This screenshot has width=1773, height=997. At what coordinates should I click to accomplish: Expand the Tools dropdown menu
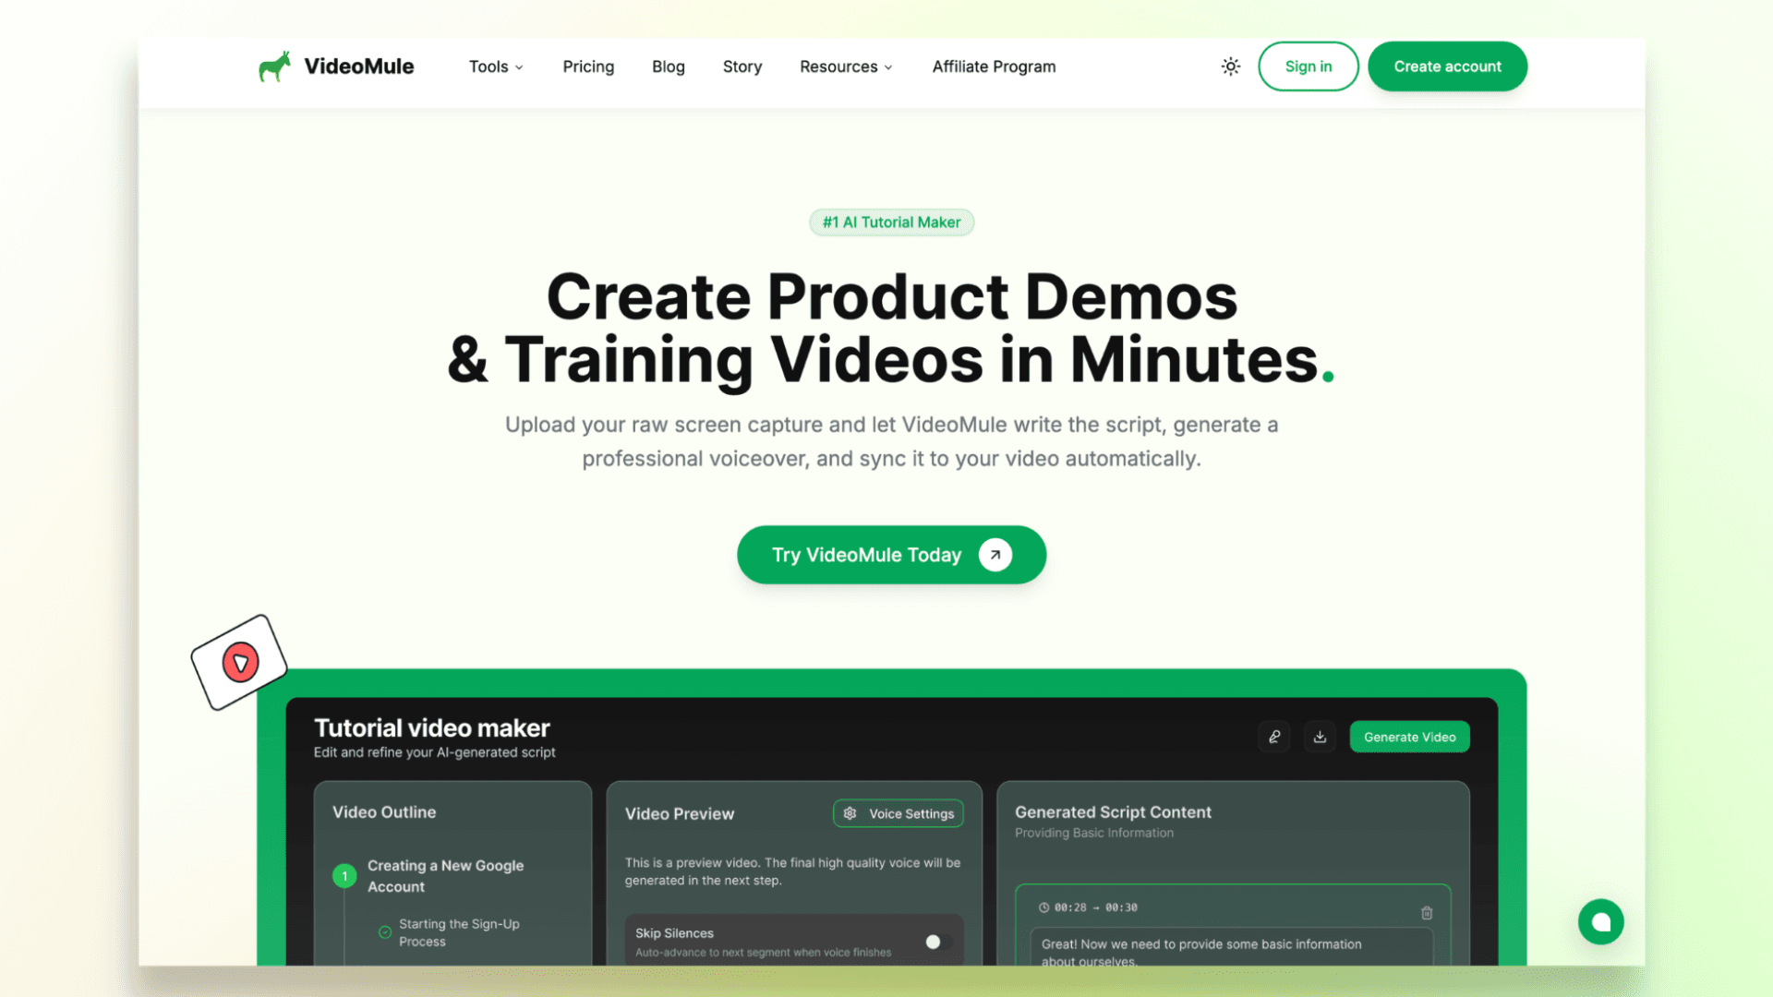(x=496, y=66)
